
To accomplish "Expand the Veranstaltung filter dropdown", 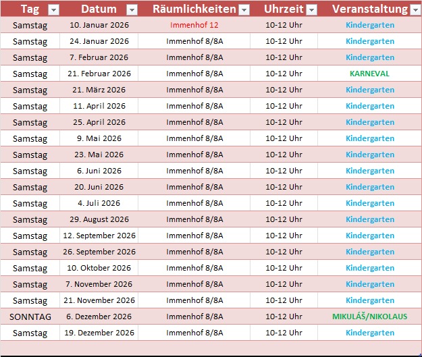I will coord(414,9).
